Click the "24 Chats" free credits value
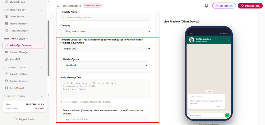265x125 pixels. (39, 108)
